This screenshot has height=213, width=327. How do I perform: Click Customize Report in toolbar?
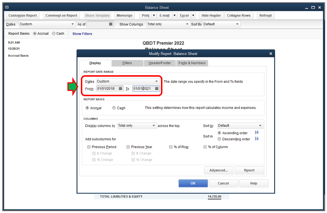(x=22, y=16)
